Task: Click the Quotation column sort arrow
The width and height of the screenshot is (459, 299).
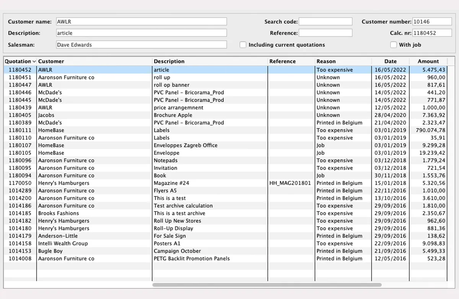Action: pos(34,62)
